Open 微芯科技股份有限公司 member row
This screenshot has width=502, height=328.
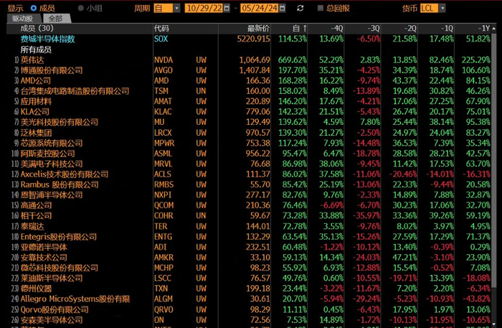coord(60,268)
